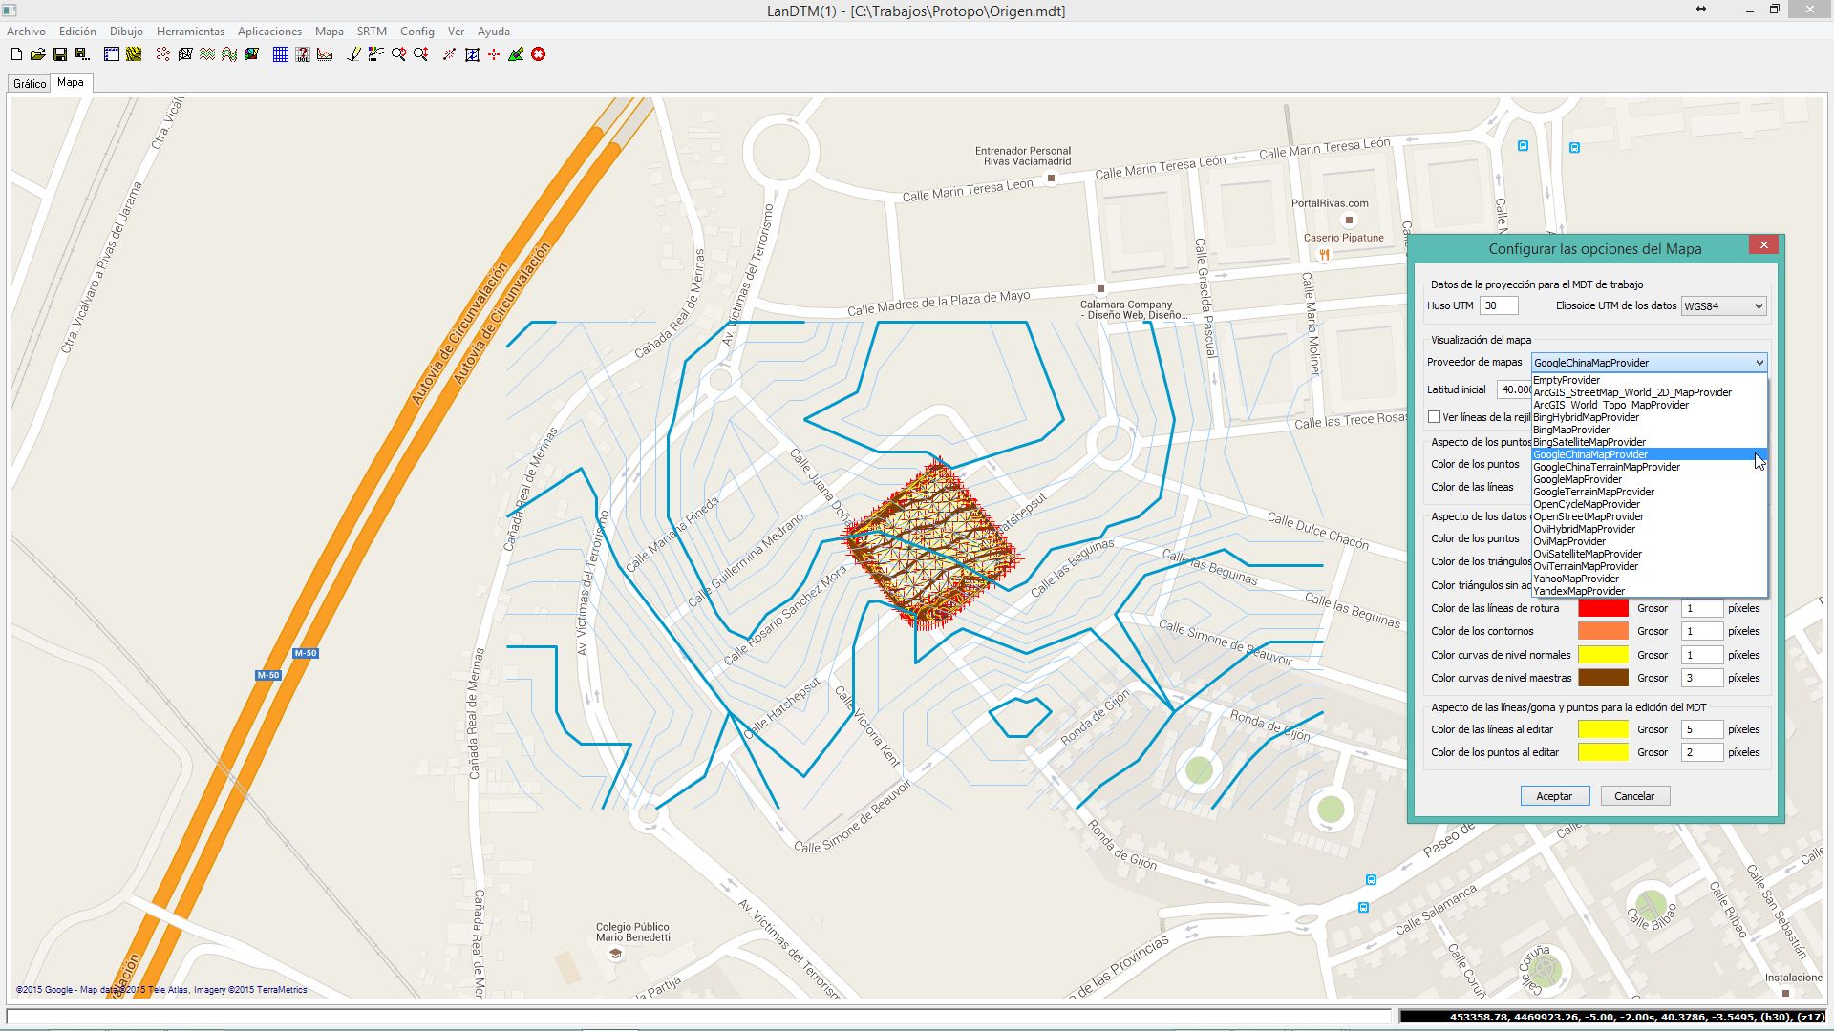Select BingSatelliteMapProvider in the list

coord(1649,442)
